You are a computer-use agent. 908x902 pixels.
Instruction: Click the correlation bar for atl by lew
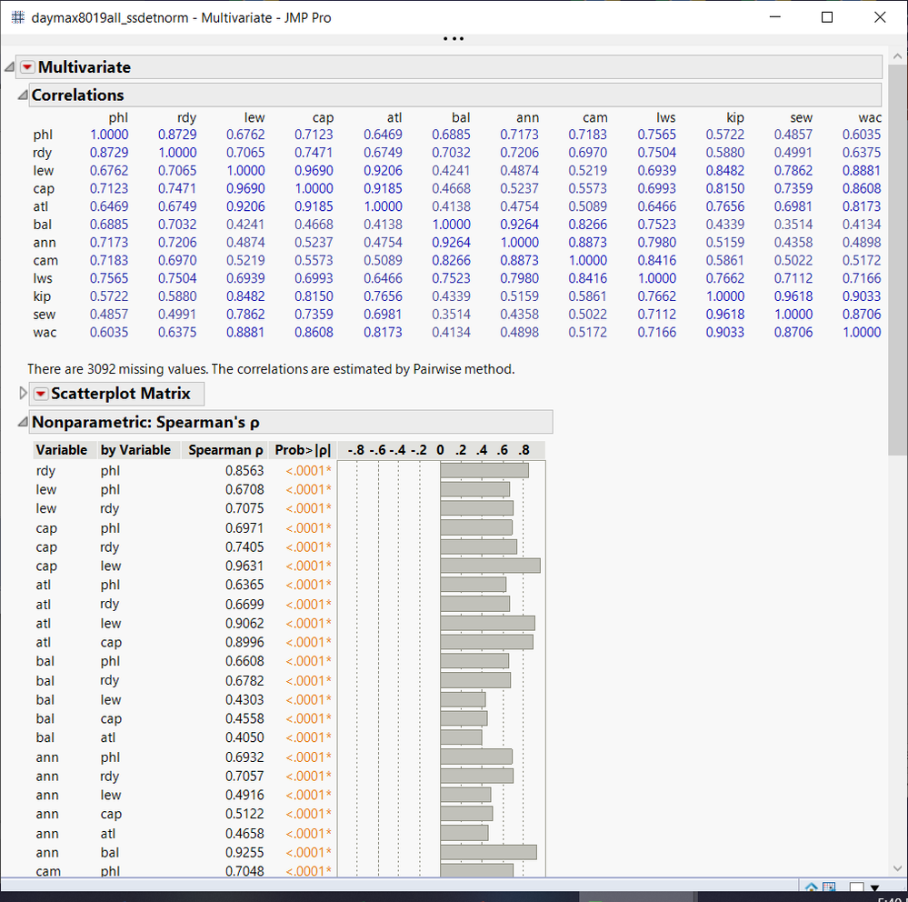tap(486, 623)
